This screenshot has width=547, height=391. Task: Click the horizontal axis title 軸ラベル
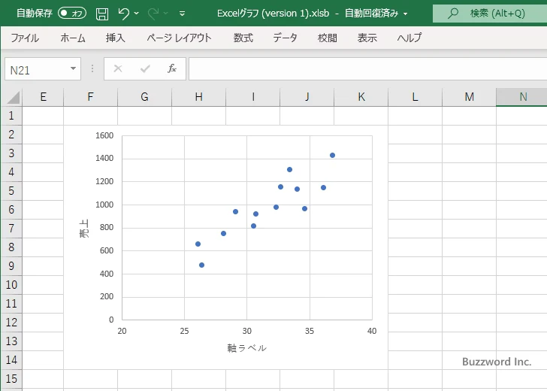247,348
